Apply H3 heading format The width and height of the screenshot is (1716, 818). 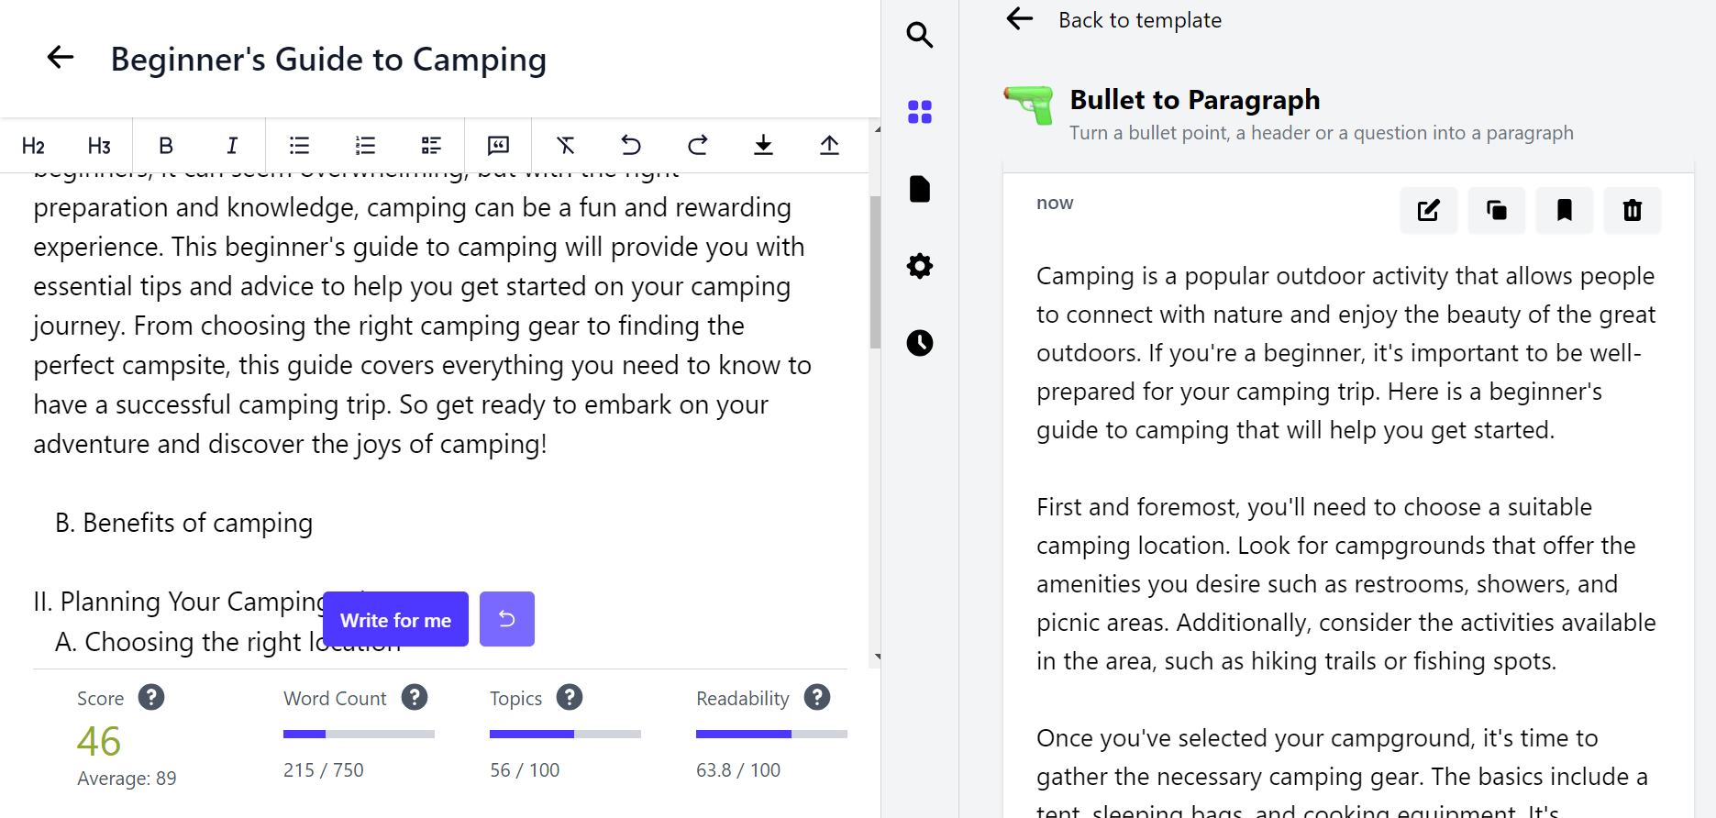coord(99,146)
